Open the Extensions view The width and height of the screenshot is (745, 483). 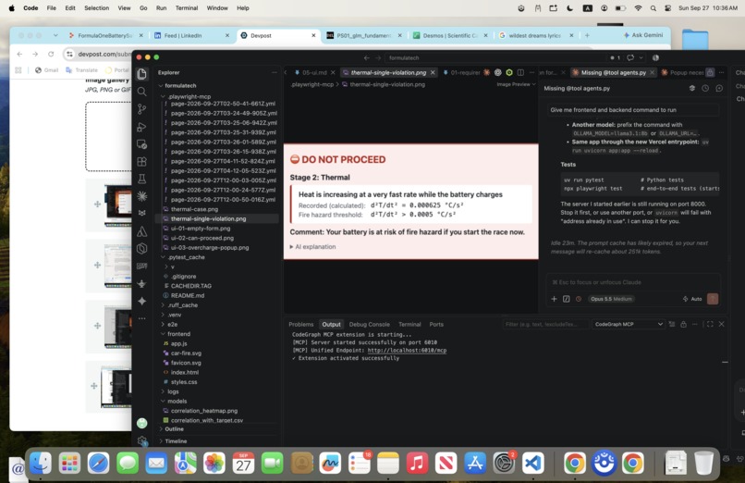pyautogui.click(x=141, y=162)
